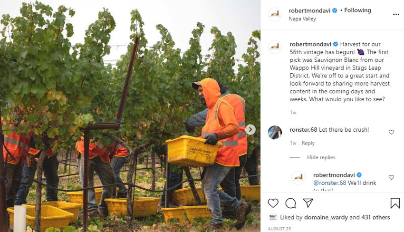Open the @ronster.68 mention
404x232 pixels.
[329, 183]
